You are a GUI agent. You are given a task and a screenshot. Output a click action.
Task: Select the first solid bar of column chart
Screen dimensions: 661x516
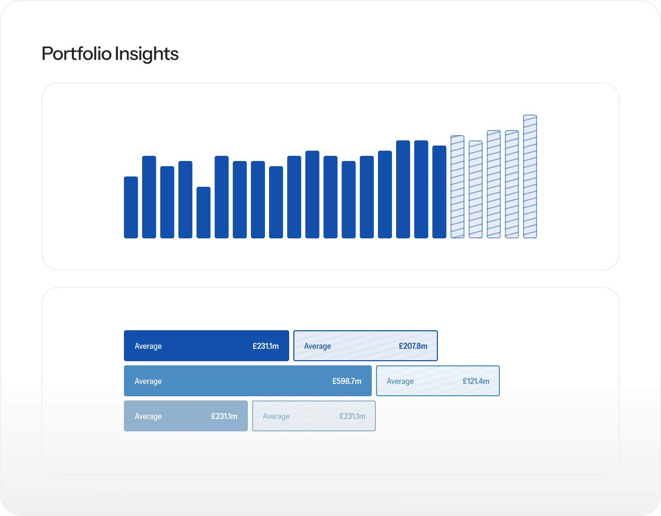[131, 207]
